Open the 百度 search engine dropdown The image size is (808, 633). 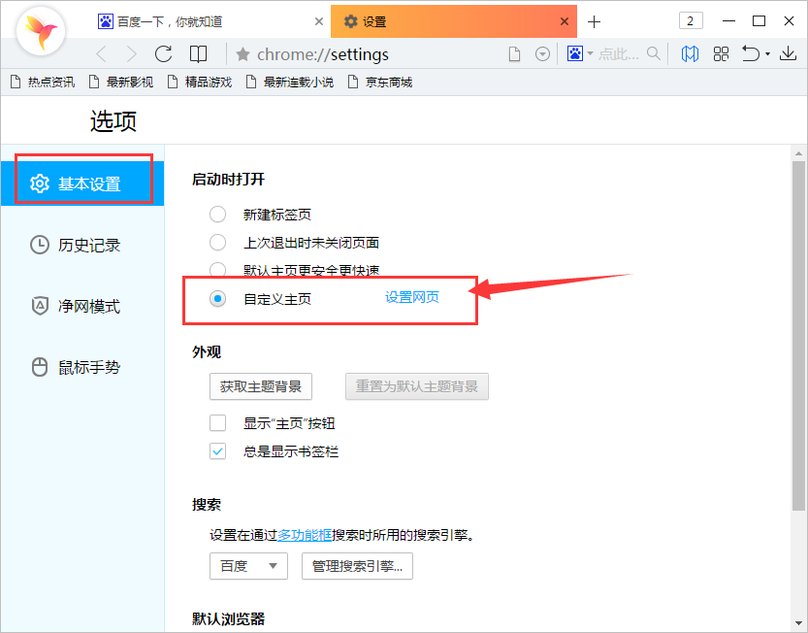click(248, 566)
